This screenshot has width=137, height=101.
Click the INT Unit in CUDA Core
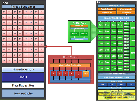point(84,34)
